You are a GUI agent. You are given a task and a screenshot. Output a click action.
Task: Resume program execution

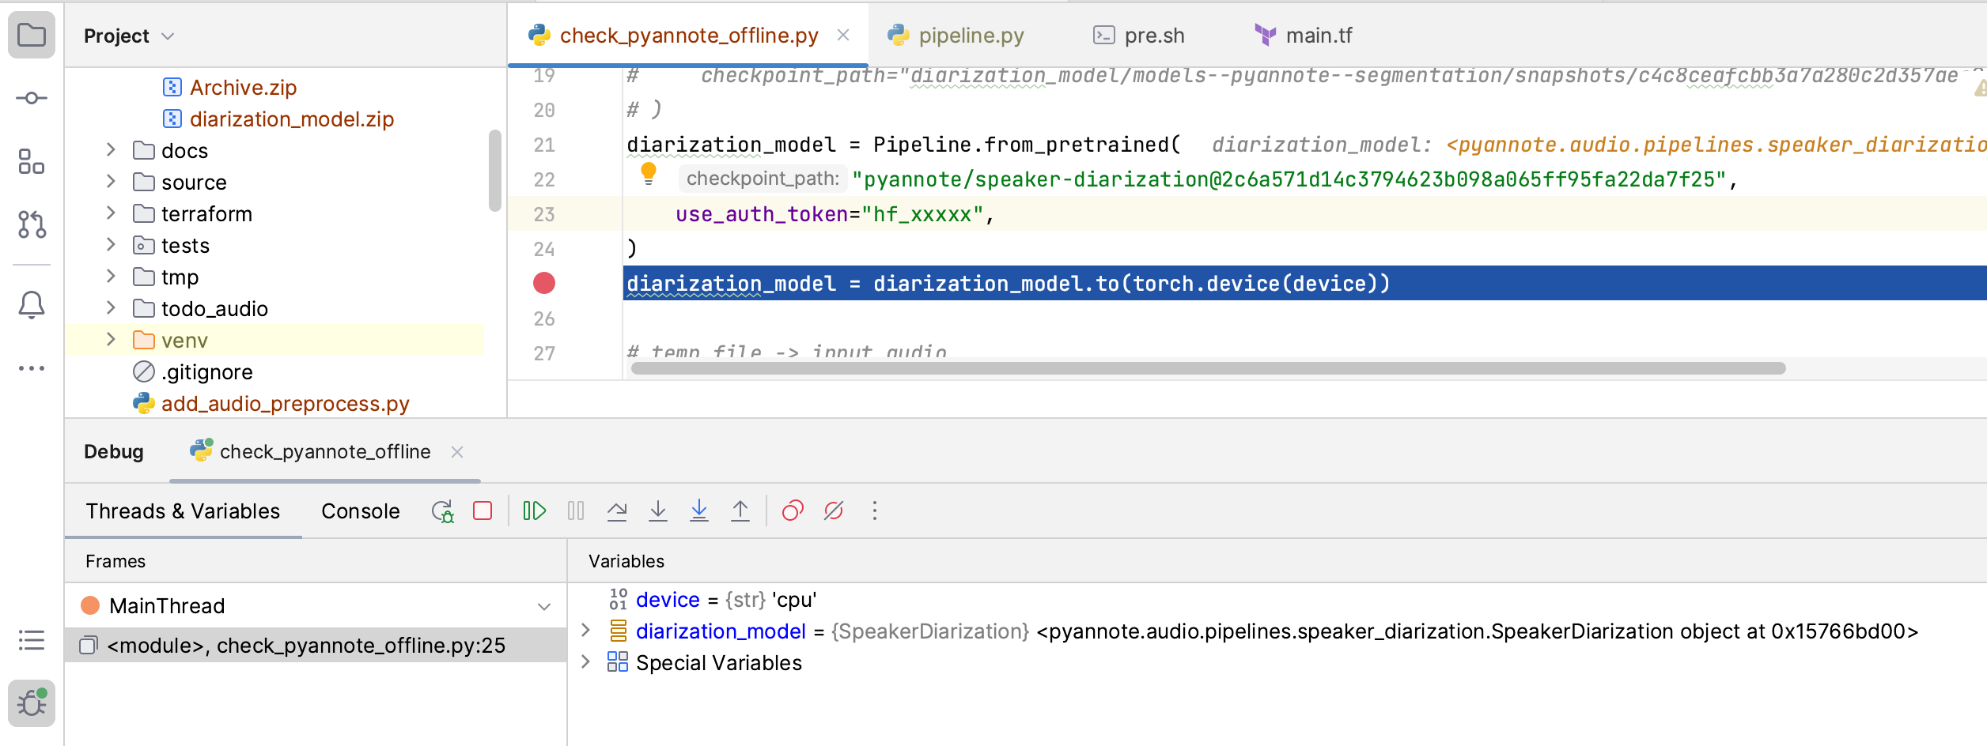pyautogui.click(x=536, y=511)
